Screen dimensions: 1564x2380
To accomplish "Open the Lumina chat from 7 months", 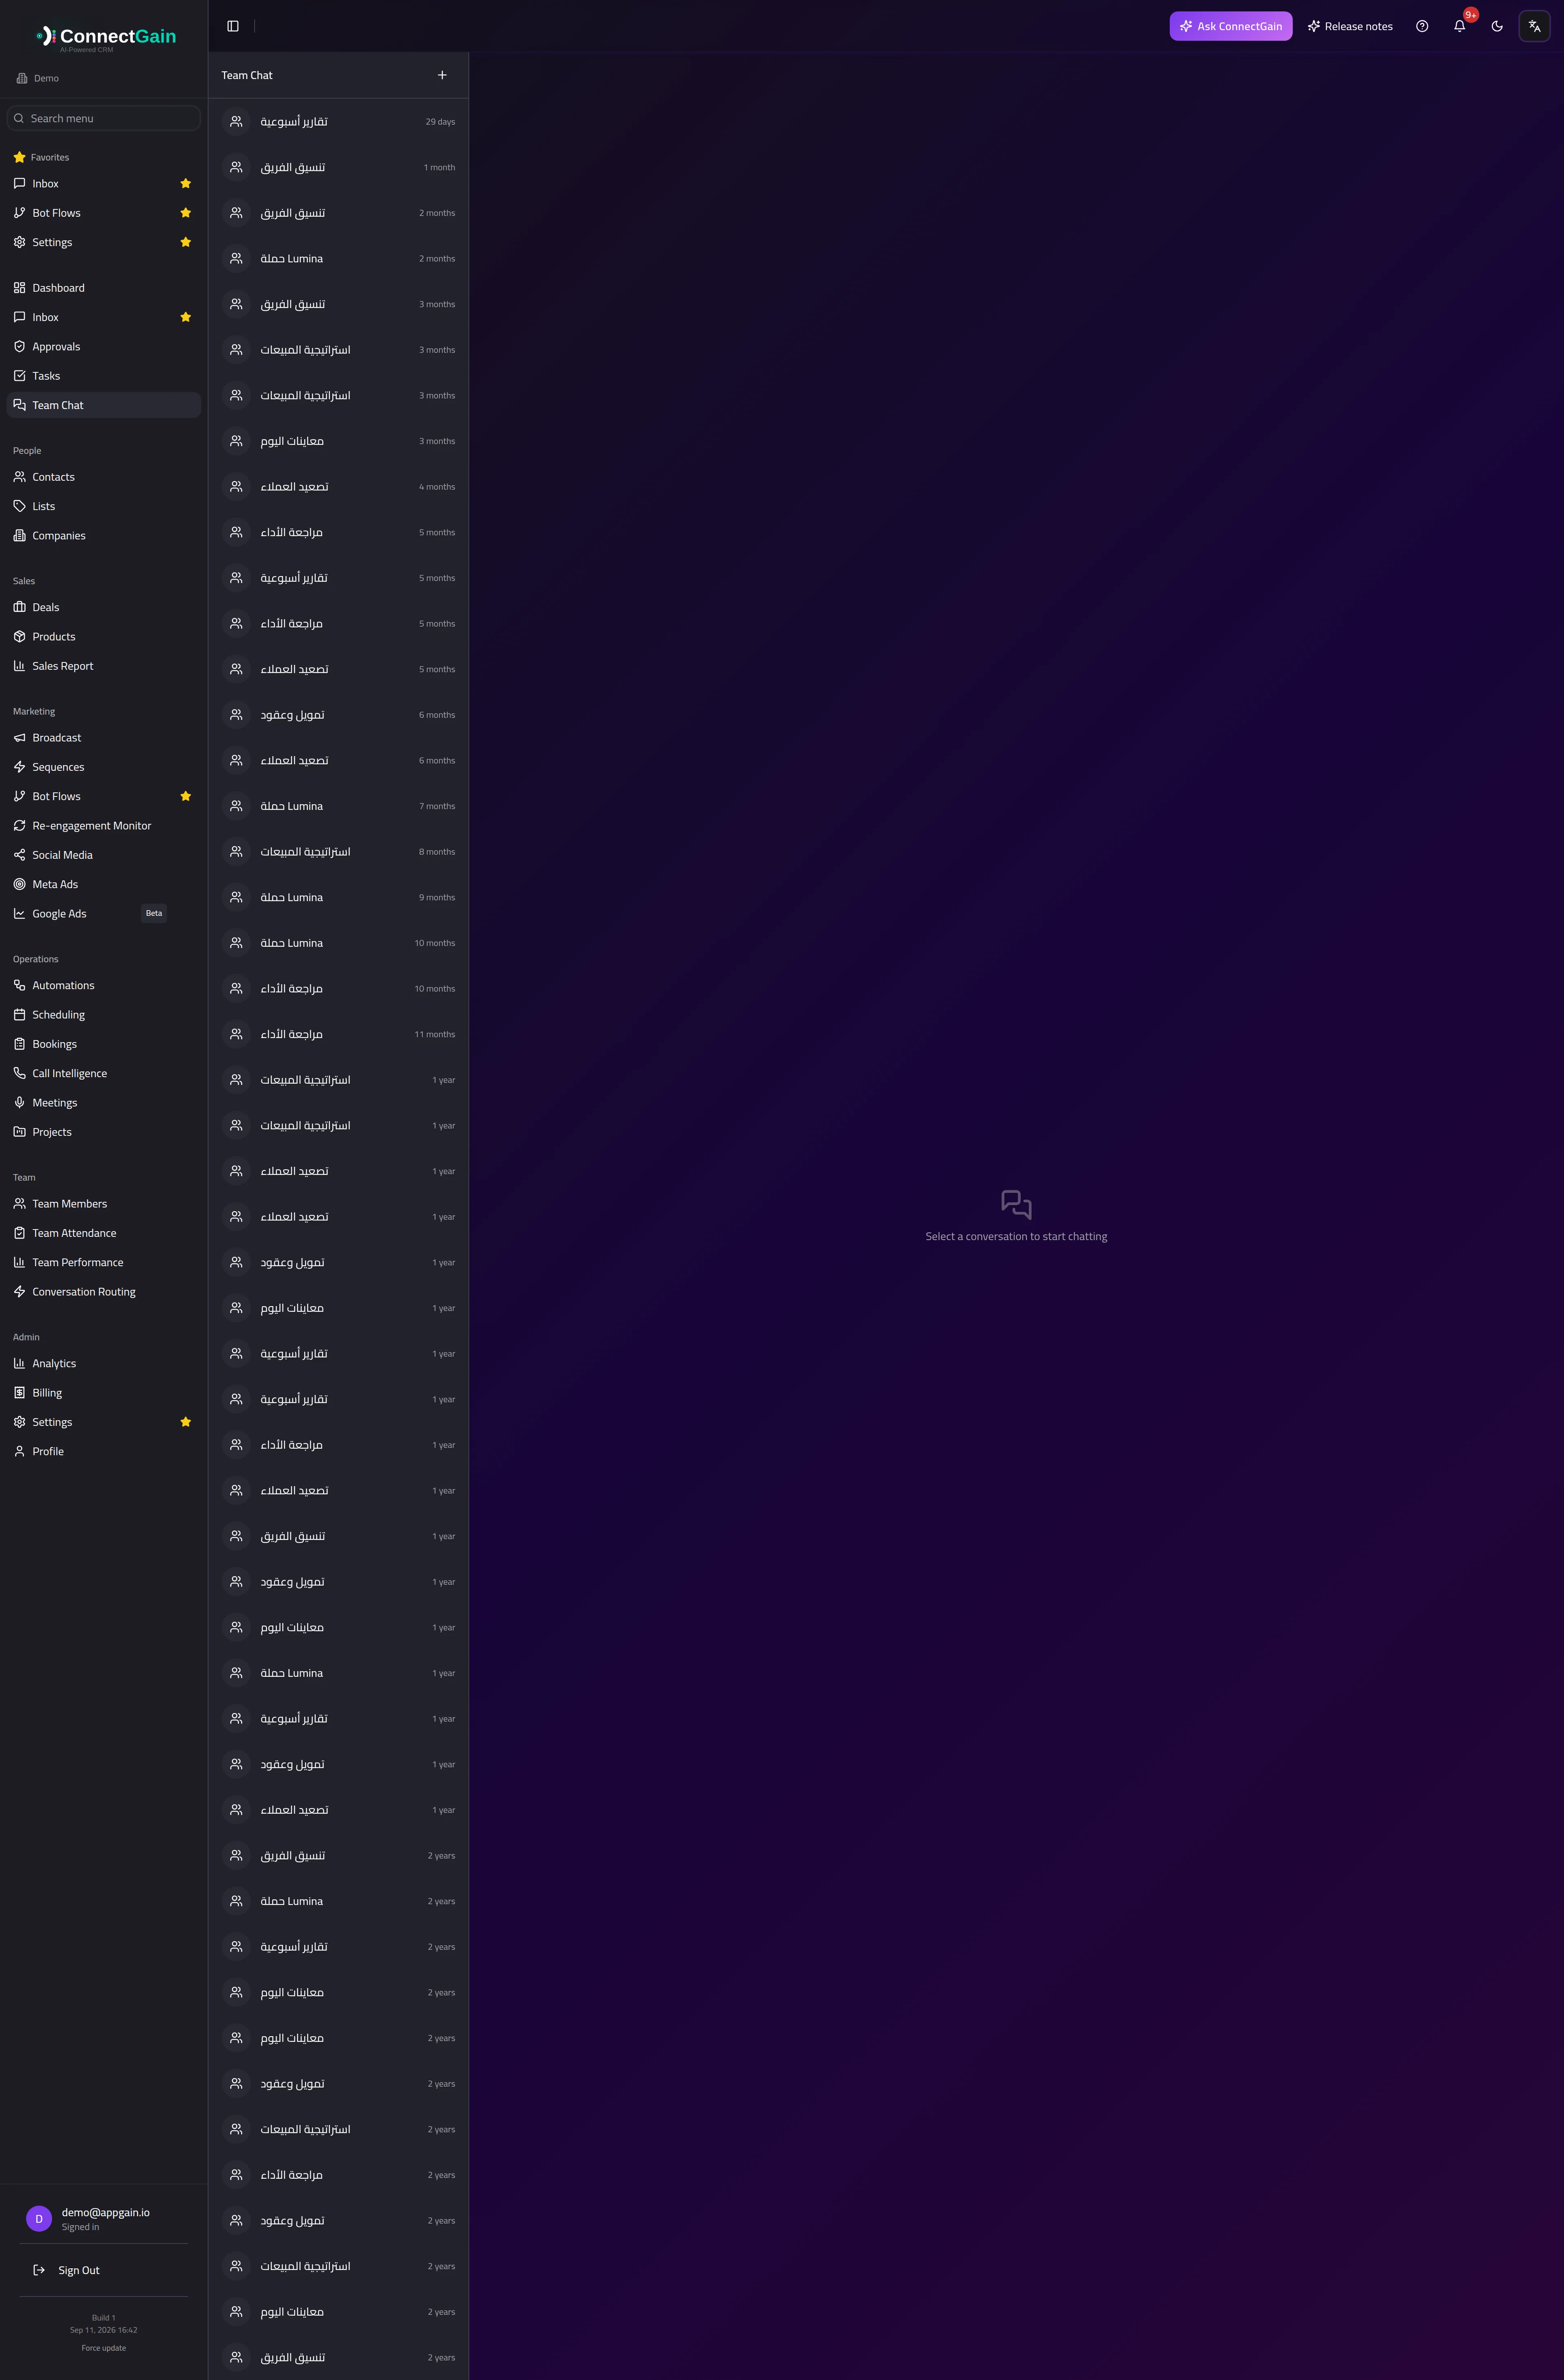I will 338,806.
